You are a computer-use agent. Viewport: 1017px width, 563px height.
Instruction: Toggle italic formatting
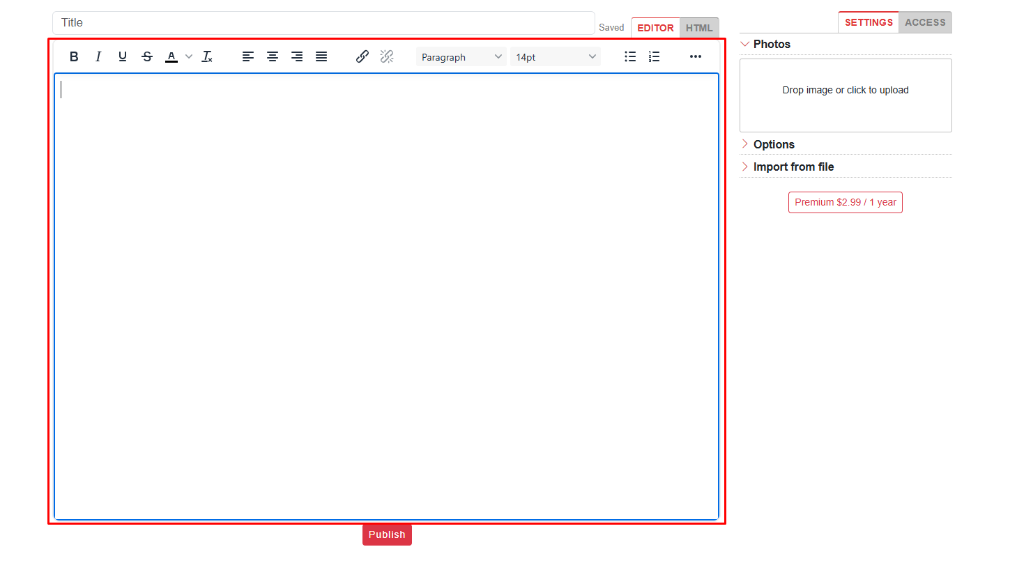(x=98, y=57)
